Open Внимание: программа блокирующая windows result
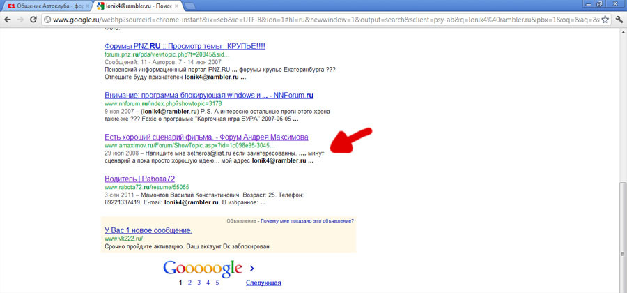The height and width of the screenshot is (293, 627). [x=209, y=96]
